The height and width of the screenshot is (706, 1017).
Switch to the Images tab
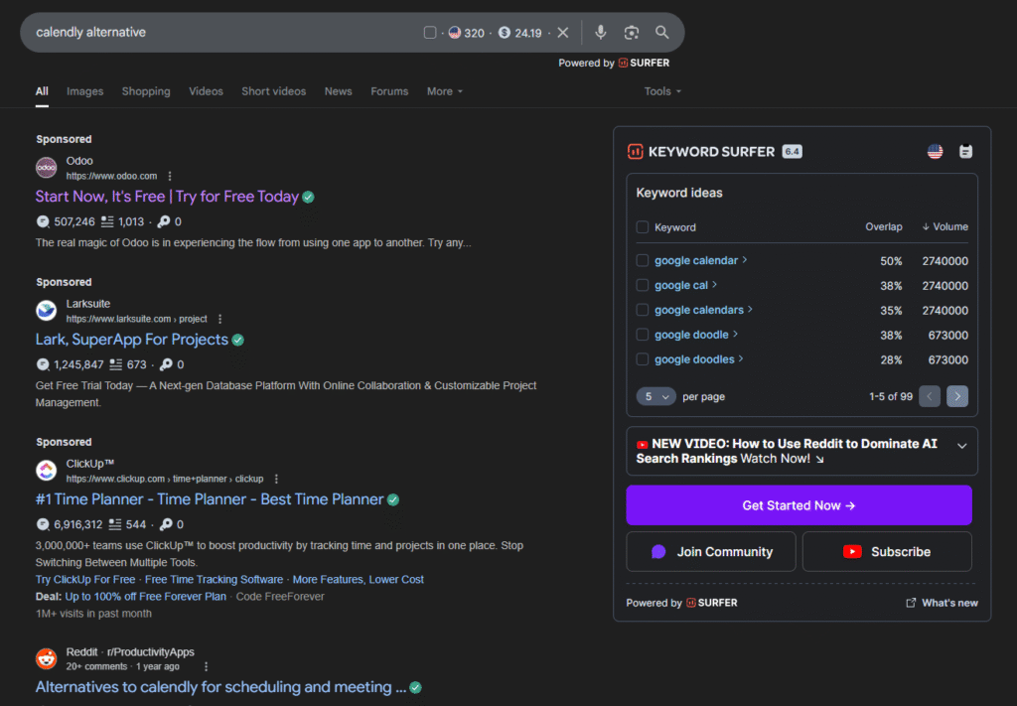[x=84, y=91]
